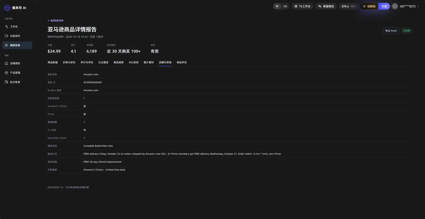Select the 店铺与其他 tab

coord(165,62)
